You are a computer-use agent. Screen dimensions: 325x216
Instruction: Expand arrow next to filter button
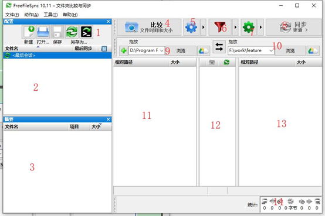point(235,28)
